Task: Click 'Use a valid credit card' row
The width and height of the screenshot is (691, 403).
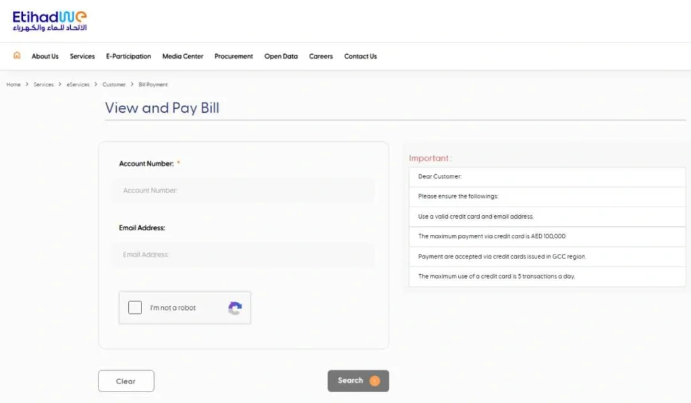Action: pyautogui.click(x=547, y=217)
